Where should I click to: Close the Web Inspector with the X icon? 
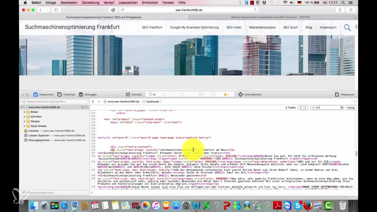pos(23,95)
